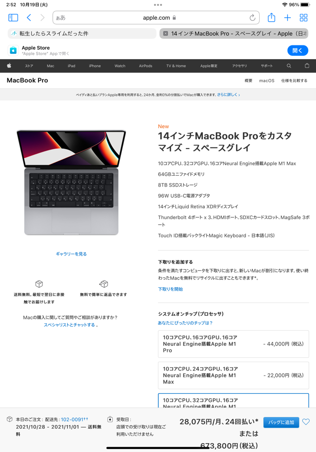Click the バッグに追加 button

click(x=281, y=422)
